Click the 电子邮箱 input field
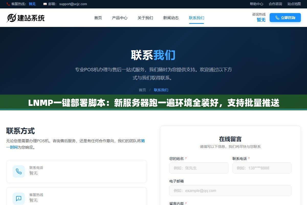Screen dimensions: 307x205 point(230,190)
